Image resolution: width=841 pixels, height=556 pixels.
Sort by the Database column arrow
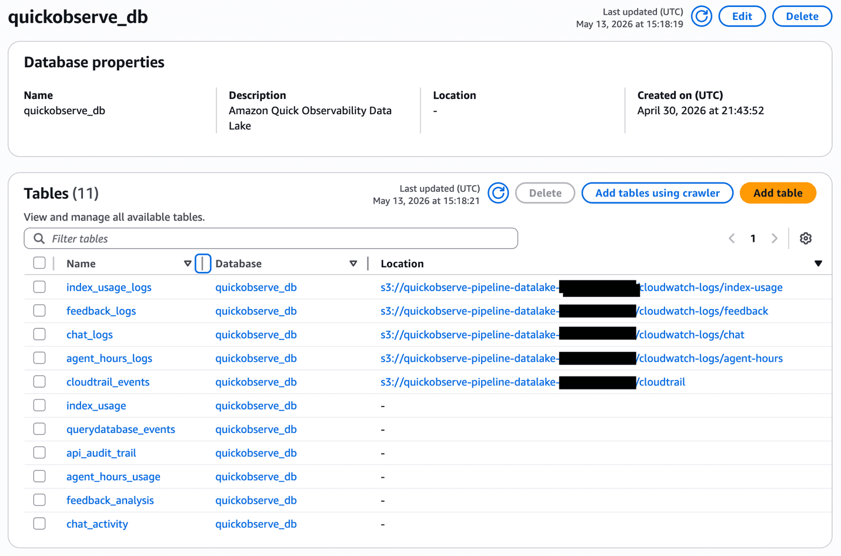[353, 264]
